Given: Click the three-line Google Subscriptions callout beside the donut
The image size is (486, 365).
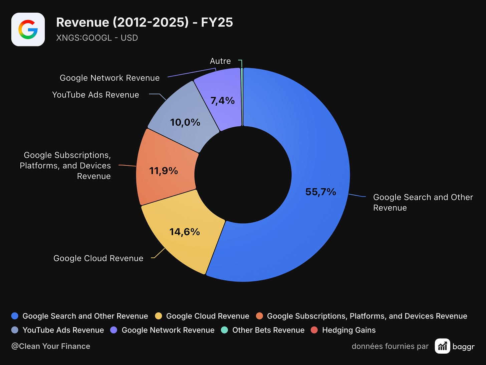Looking at the screenshot, I should 65,165.
